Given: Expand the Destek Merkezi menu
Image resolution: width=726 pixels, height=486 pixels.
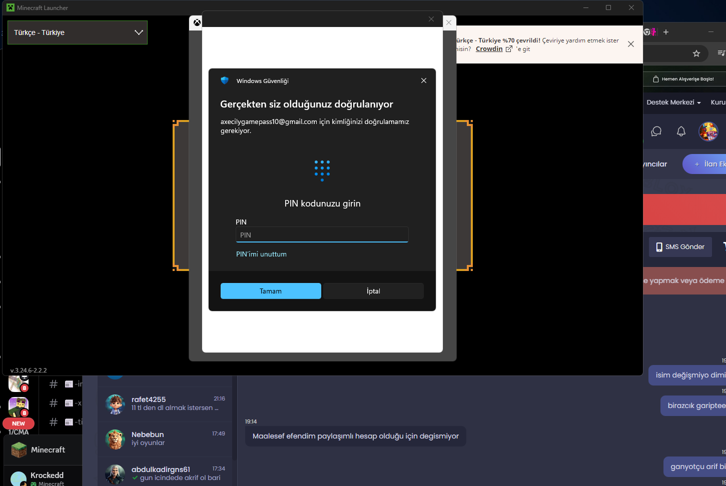Looking at the screenshot, I should point(673,102).
